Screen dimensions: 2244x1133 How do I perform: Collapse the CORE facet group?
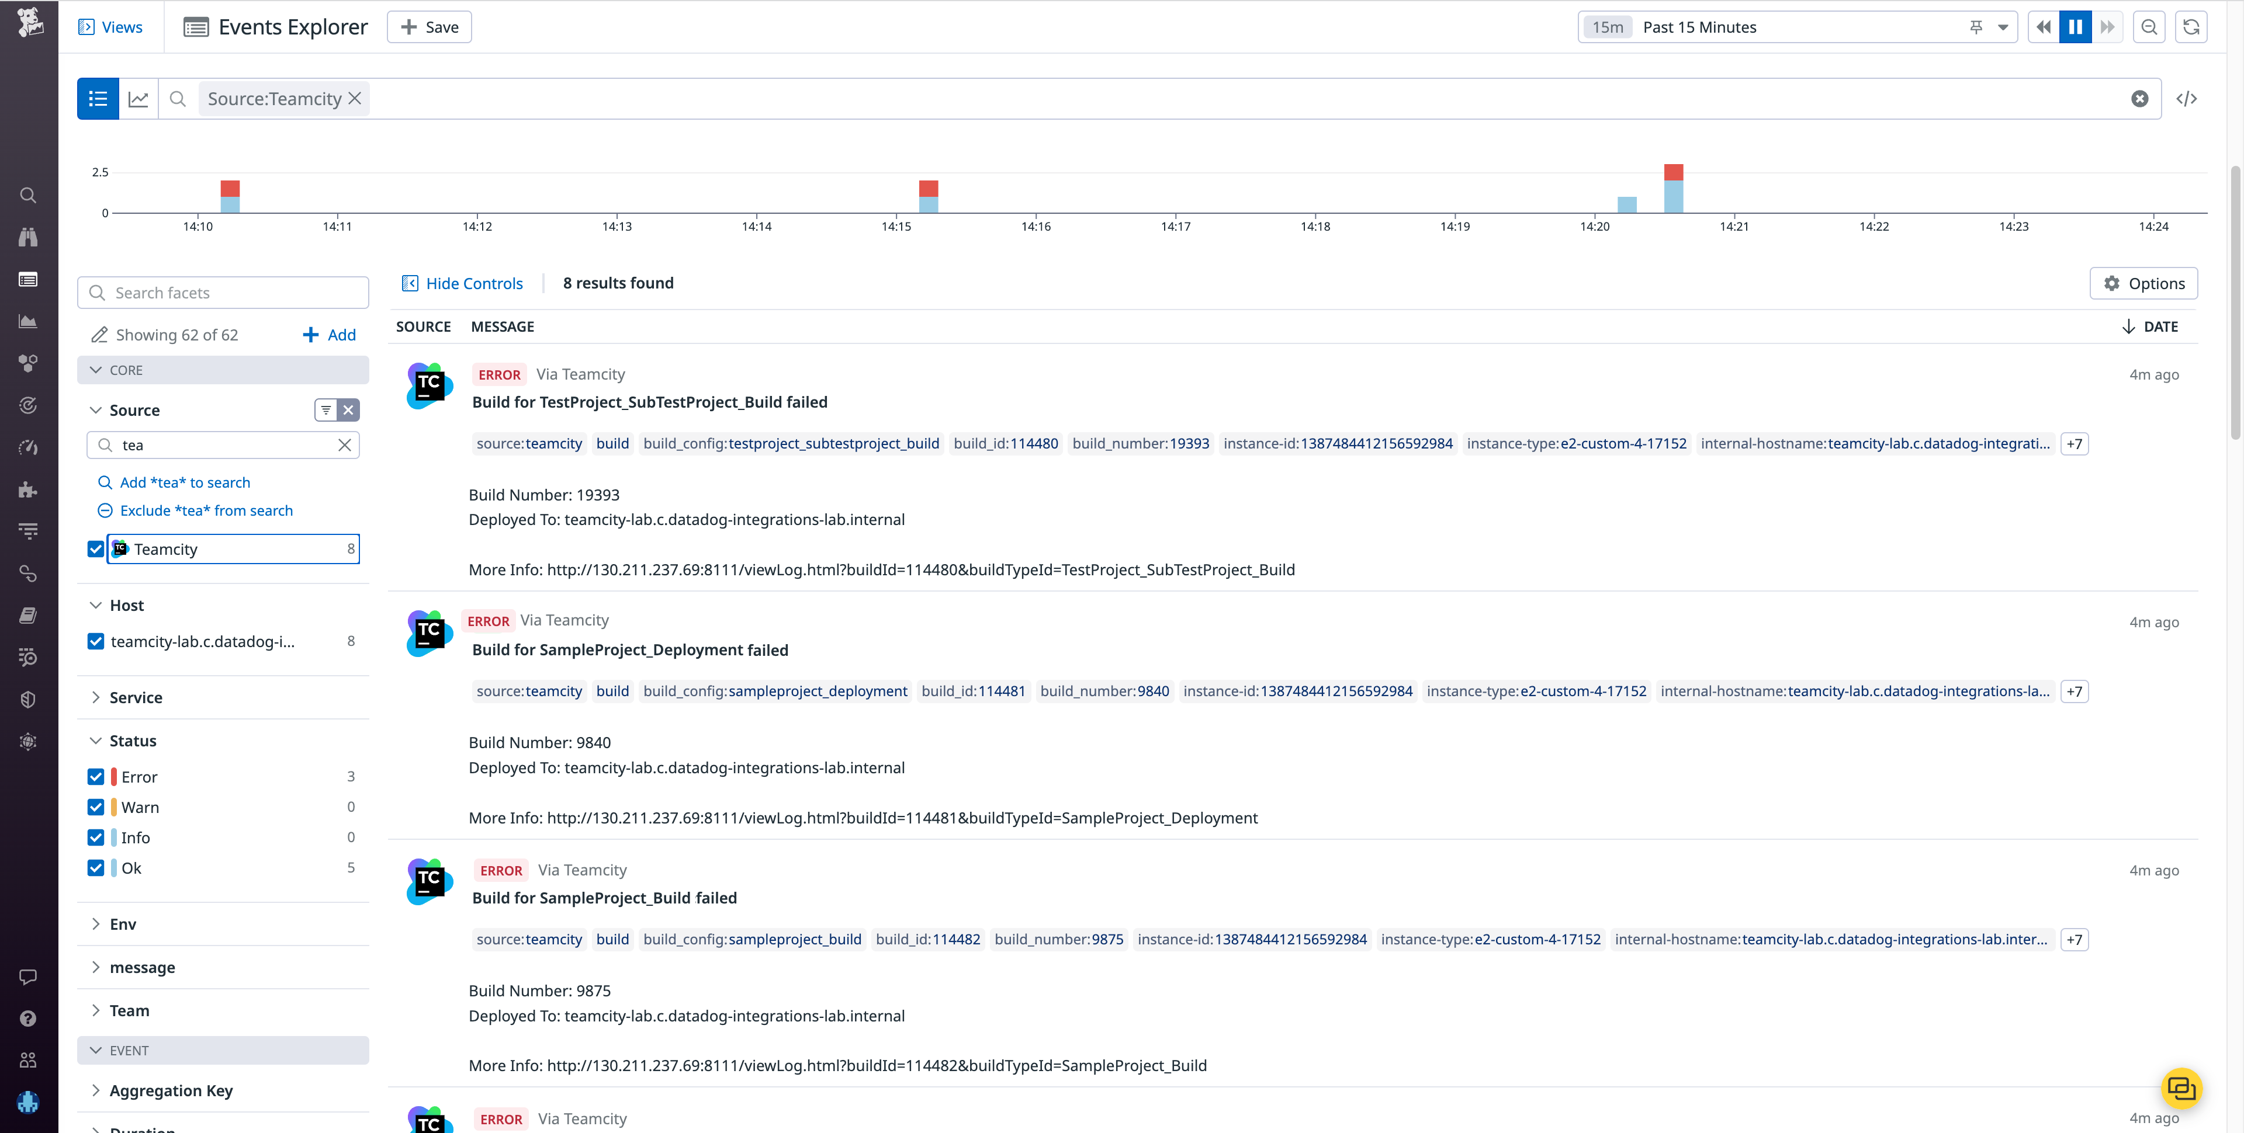click(96, 370)
